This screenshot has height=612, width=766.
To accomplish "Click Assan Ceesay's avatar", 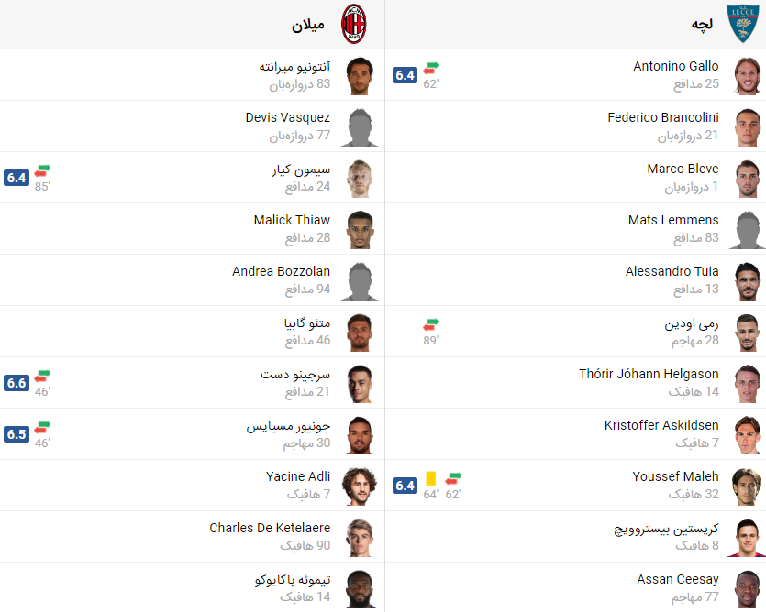I will [x=747, y=589].
